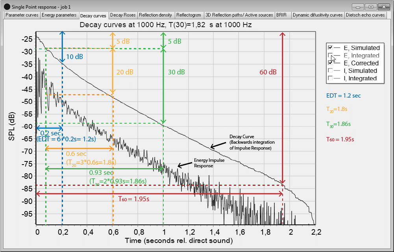Click the curve legend box

(354, 63)
